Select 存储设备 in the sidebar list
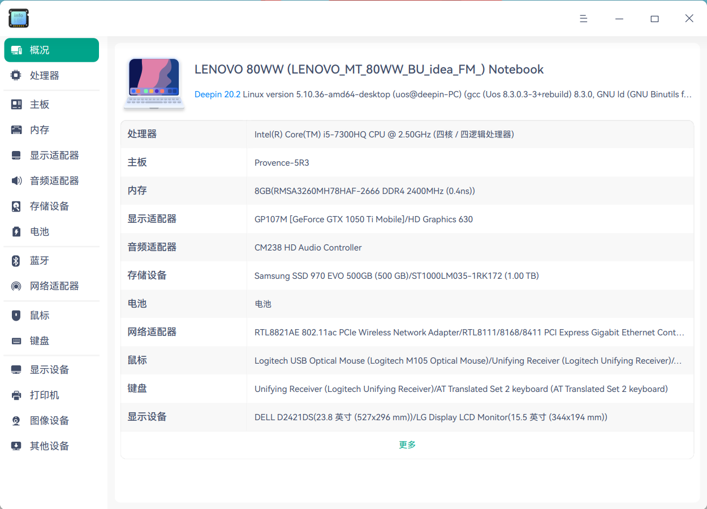The image size is (707, 509). (x=51, y=206)
